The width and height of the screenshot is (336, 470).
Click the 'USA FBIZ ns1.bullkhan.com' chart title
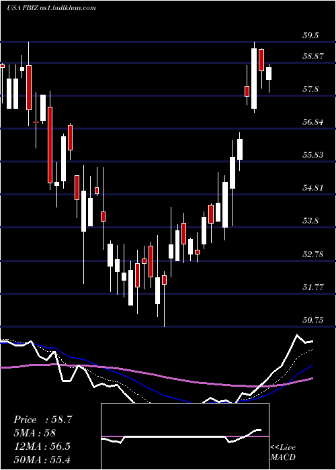pos(51,8)
